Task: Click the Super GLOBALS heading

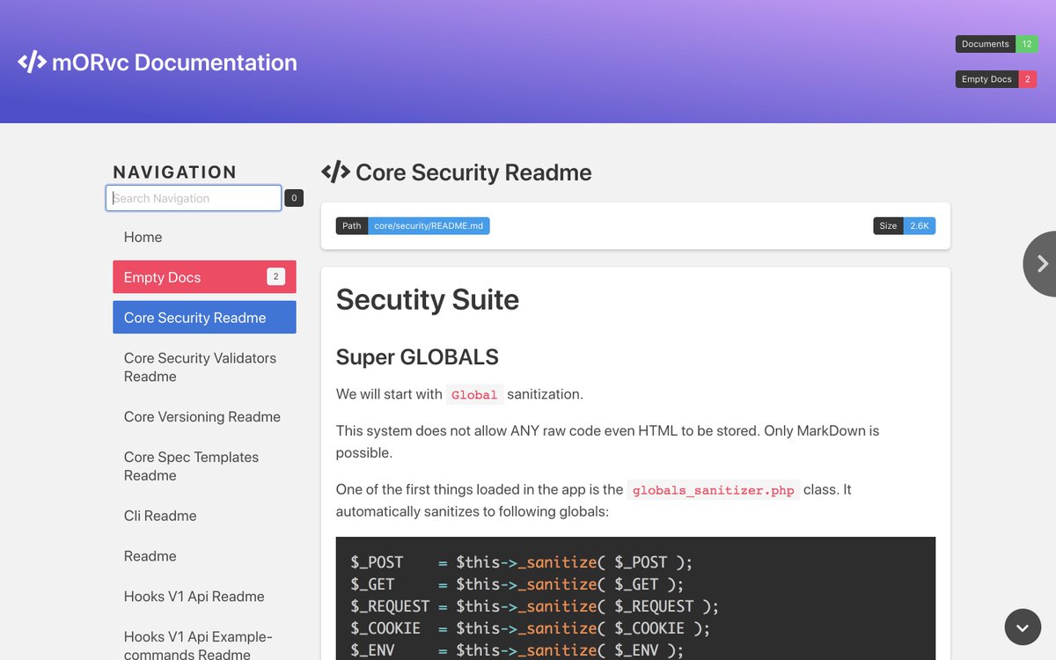Action: click(417, 357)
